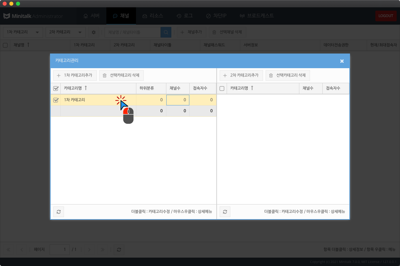Click left panel 접속자수 column header
Screen dimensions: 400x266
pyautogui.click(x=203, y=88)
